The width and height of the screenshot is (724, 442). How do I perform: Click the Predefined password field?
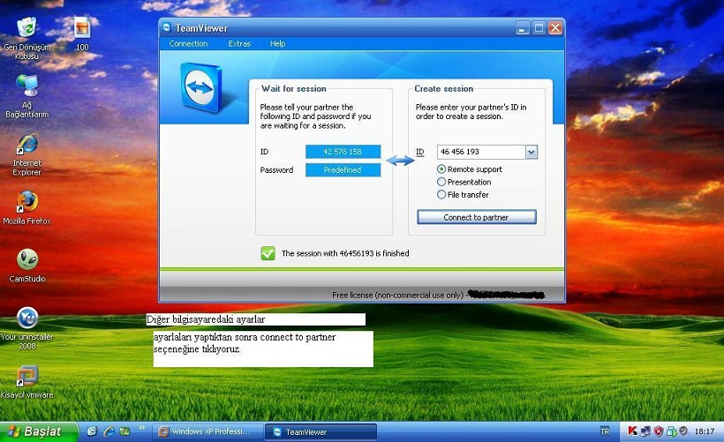tap(343, 169)
